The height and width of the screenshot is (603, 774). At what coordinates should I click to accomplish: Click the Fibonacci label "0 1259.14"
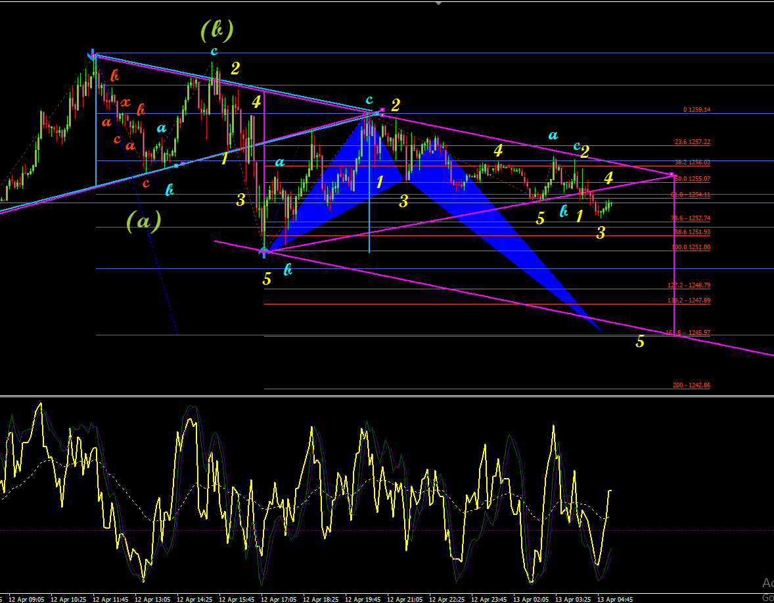point(696,110)
